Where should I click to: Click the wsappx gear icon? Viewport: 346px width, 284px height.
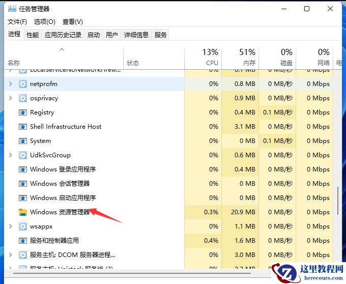pos(23,226)
